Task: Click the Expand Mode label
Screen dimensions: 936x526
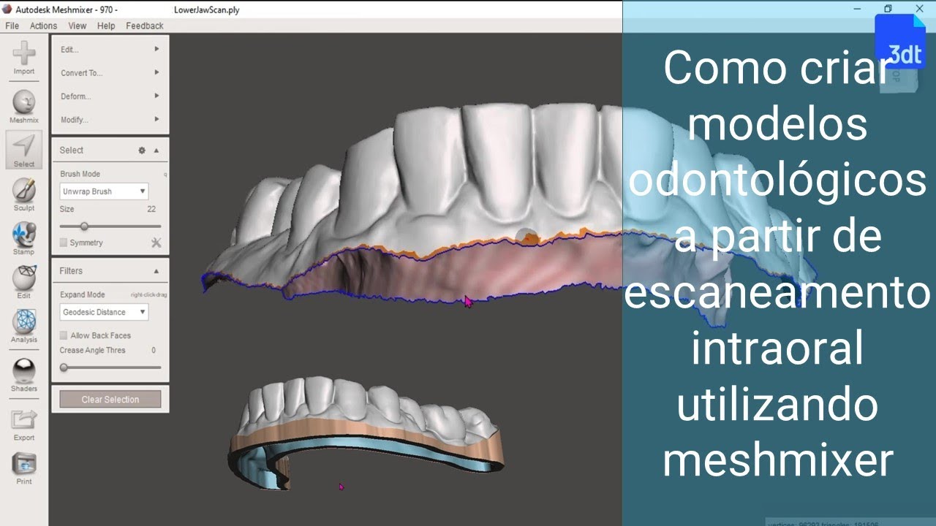Action: 82,294
